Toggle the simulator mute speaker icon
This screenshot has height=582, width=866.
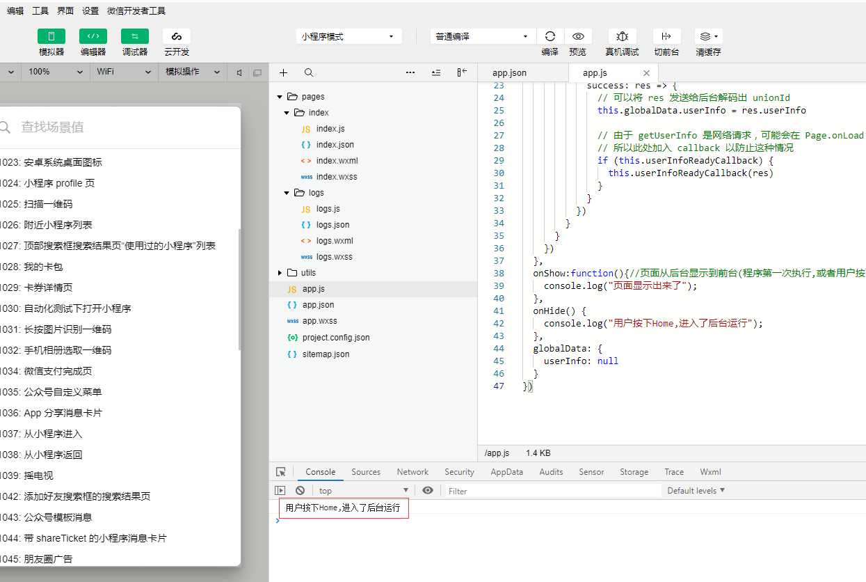coord(239,72)
